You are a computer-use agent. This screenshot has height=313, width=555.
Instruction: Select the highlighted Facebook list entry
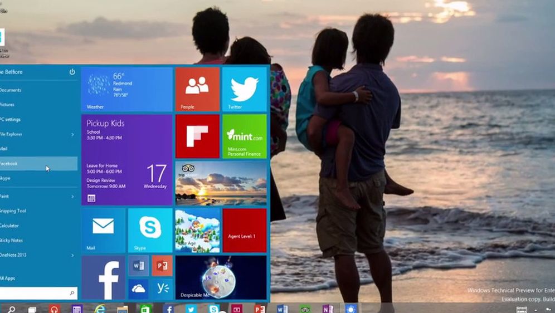tap(38, 164)
